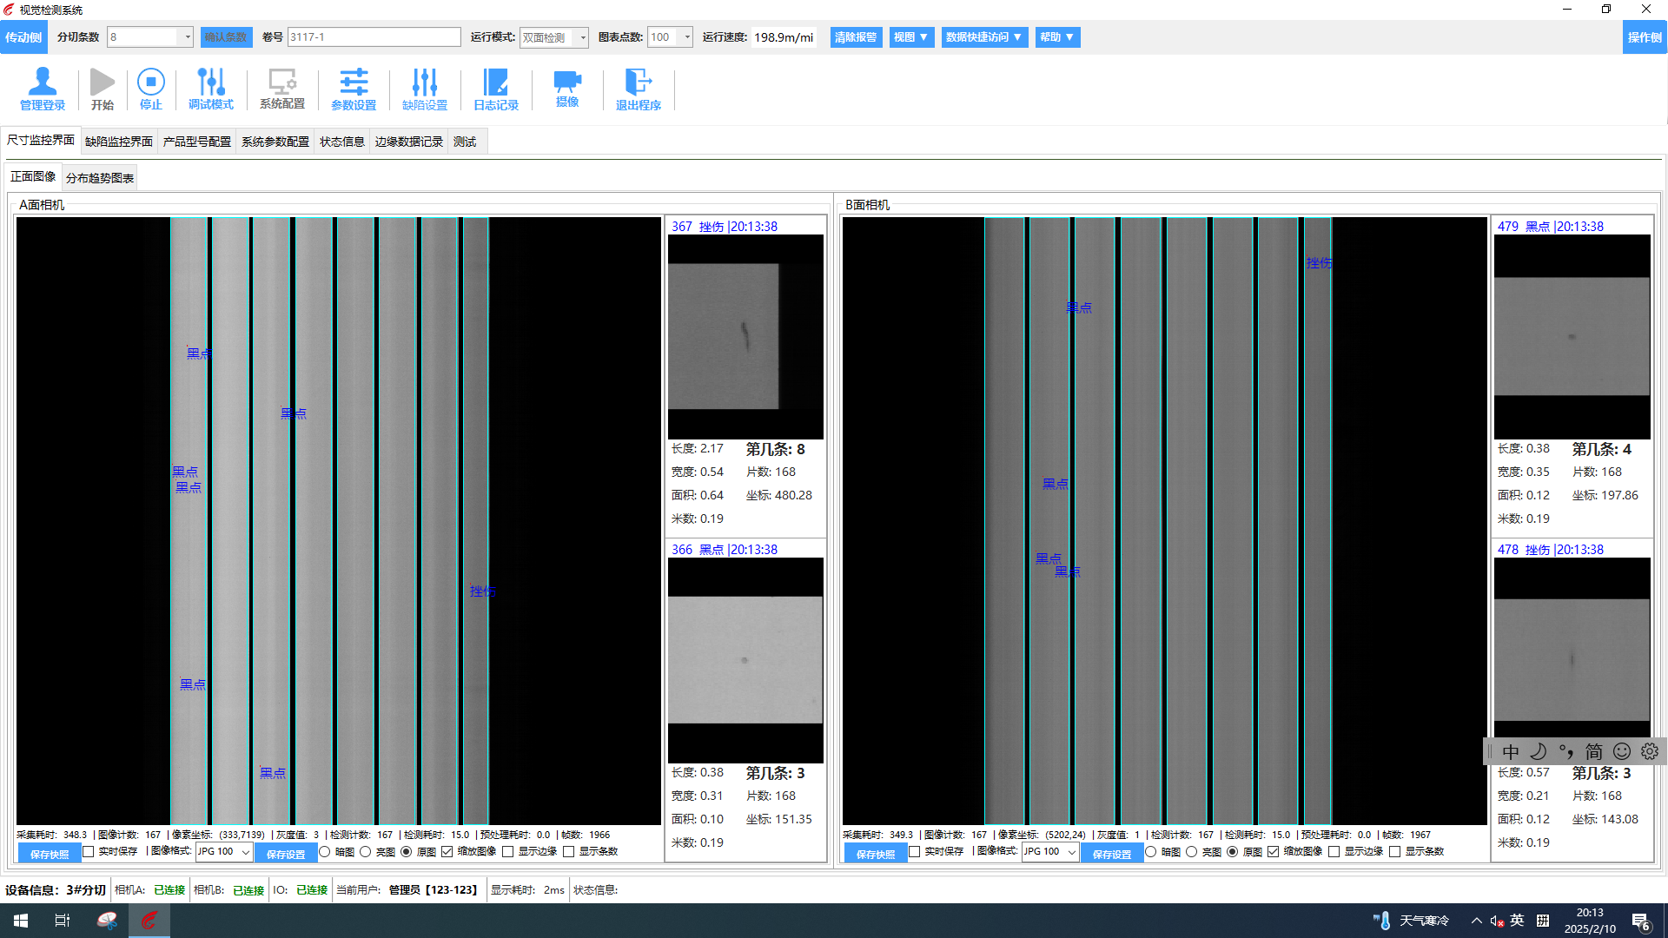Switch to 缺陷监控界面 tab
The width and height of the screenshot is (1668, 938).
point(118,142)
